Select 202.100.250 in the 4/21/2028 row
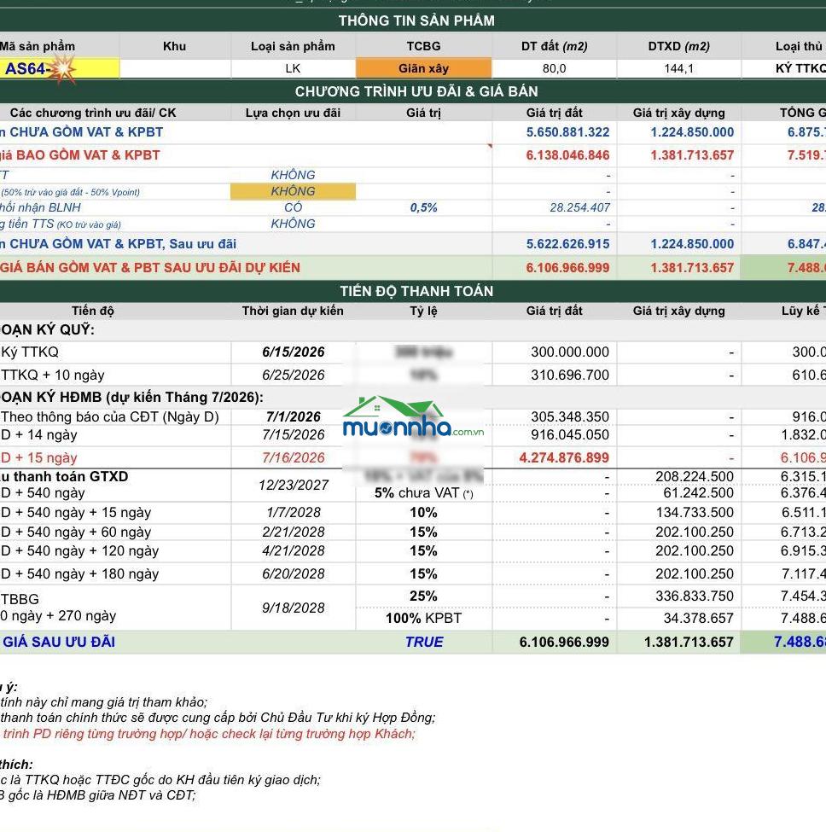Image resolution: width=826 pixels, height=832 pixels. 695,550
